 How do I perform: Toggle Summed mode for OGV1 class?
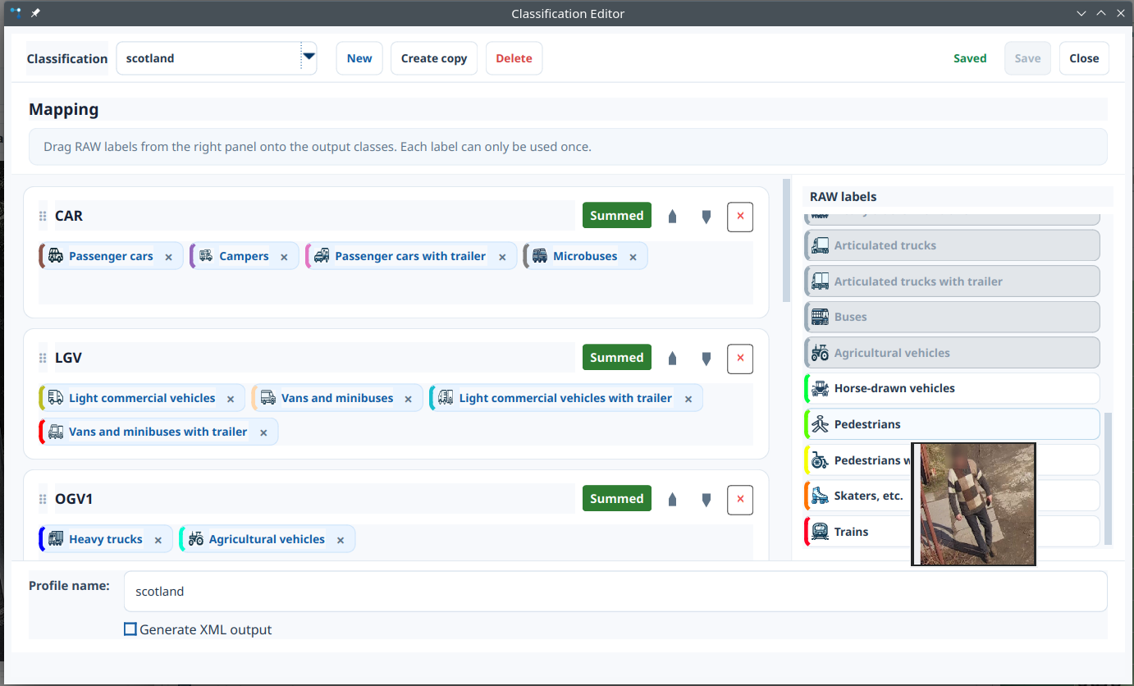point(617,499)
